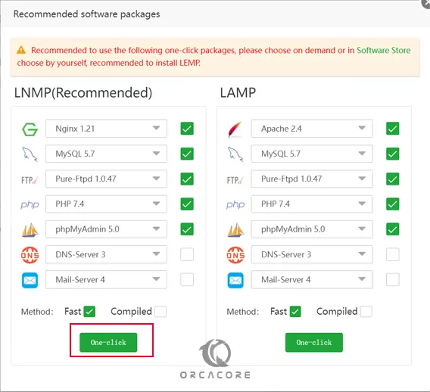Image resolution: width=430 pixels, height=392 pixels.
Task: Open the PHP 7.4 dropdown in LAMP column
Action: [312, 204]
